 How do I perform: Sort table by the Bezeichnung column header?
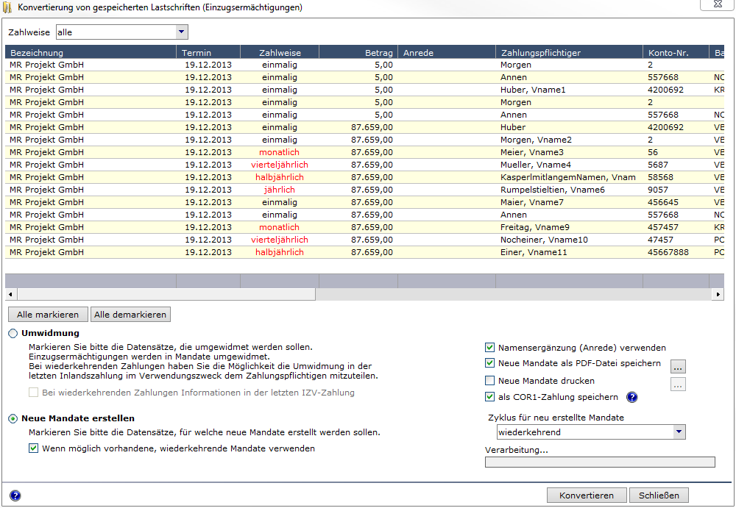pos(91,52)
